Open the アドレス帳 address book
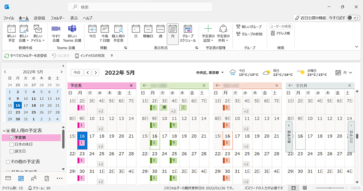 click(x=281, y=33)
